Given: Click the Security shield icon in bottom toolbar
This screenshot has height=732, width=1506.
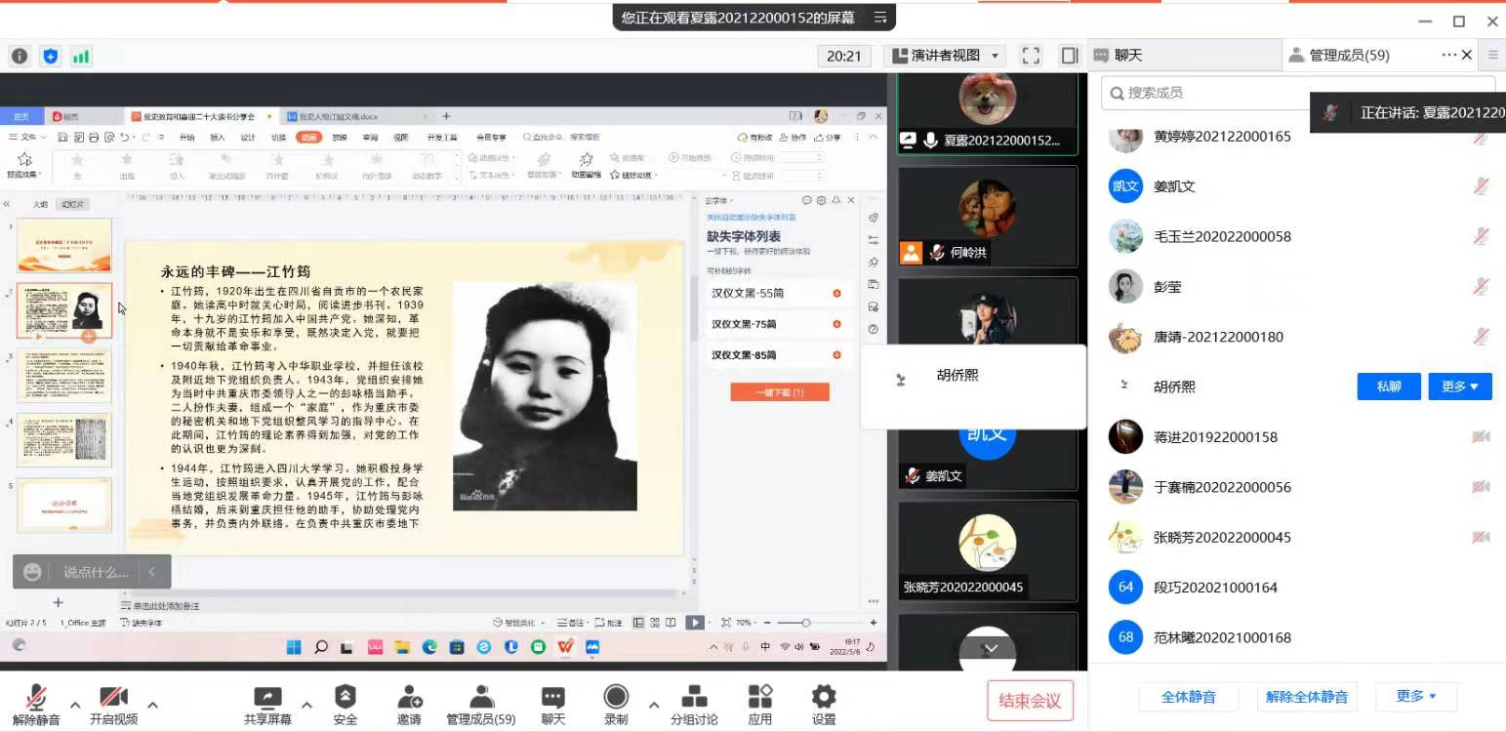Looking at the screenshot, I should point(345,697).
